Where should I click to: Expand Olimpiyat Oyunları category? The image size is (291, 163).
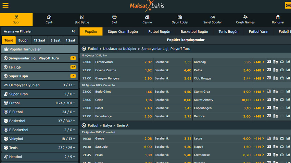40,85
